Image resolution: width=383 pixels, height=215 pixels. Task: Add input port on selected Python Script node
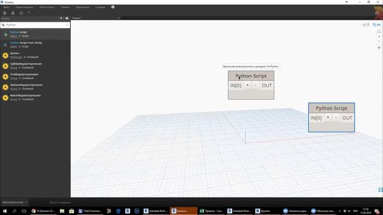(x=328, y=118)
